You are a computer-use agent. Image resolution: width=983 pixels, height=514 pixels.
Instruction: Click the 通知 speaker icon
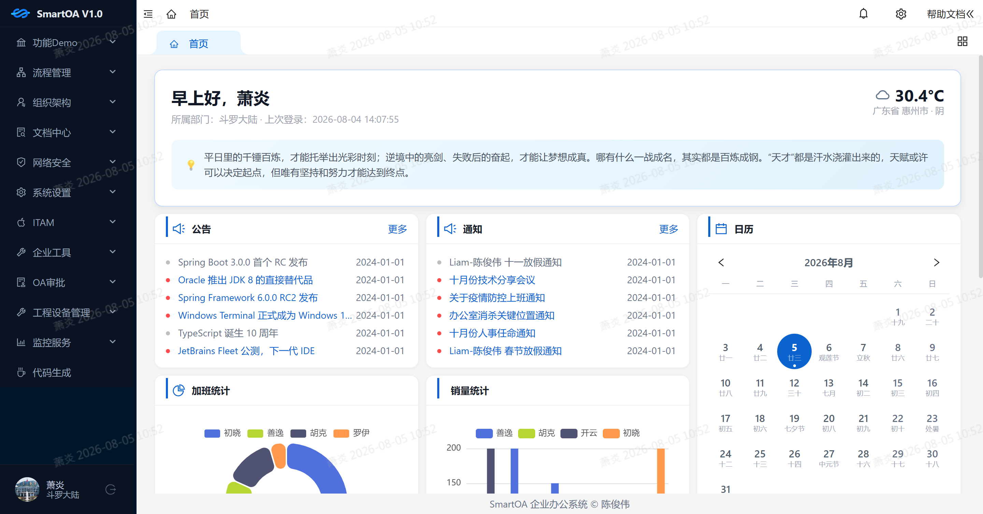(450, 229)
